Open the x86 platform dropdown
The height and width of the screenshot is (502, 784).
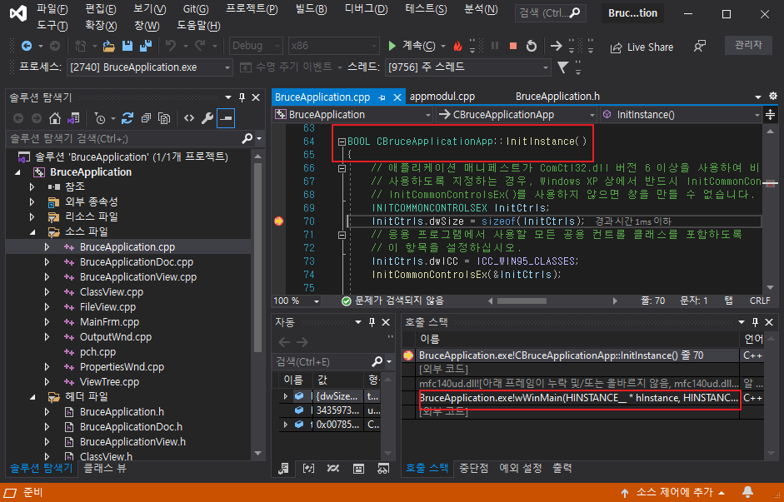point(333,46)
